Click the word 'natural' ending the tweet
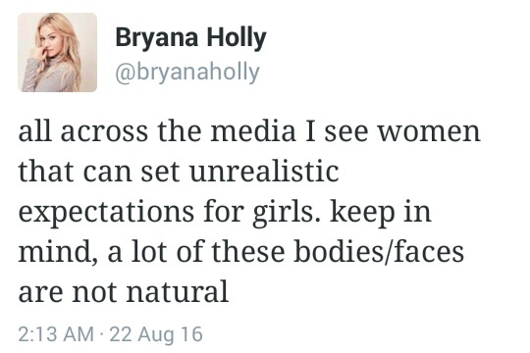The image size is (530, 353). [178, 292]
